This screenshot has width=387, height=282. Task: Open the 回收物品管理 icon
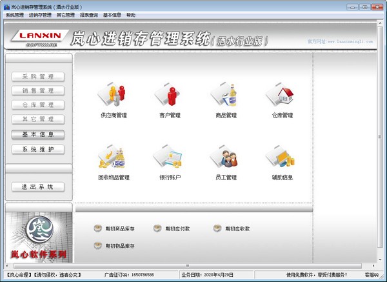[x=112, y=157]
